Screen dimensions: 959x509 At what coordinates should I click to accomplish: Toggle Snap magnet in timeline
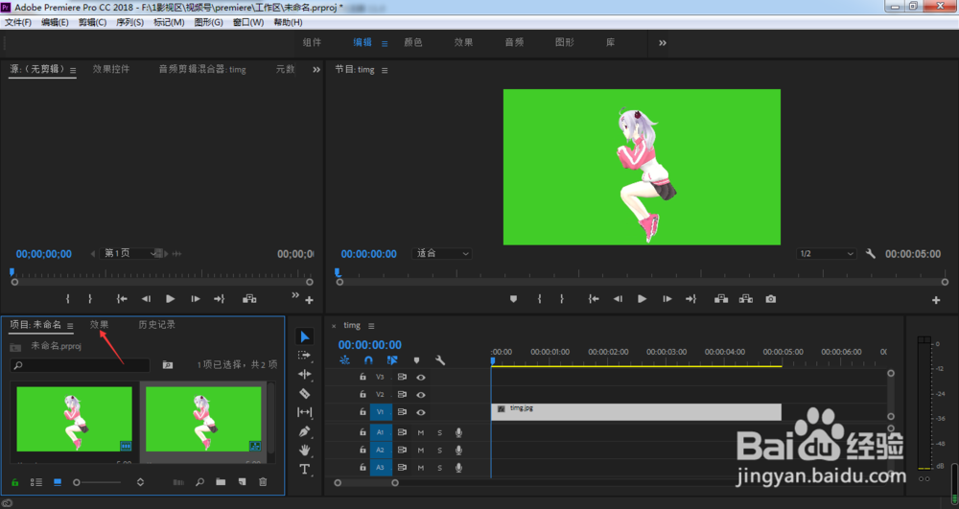point(368,359)
